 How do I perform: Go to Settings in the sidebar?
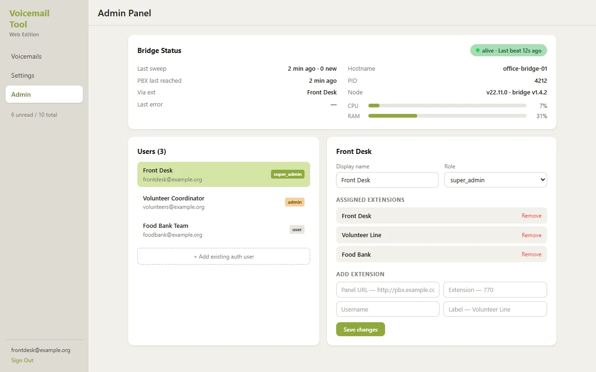[x=44, y=75]
